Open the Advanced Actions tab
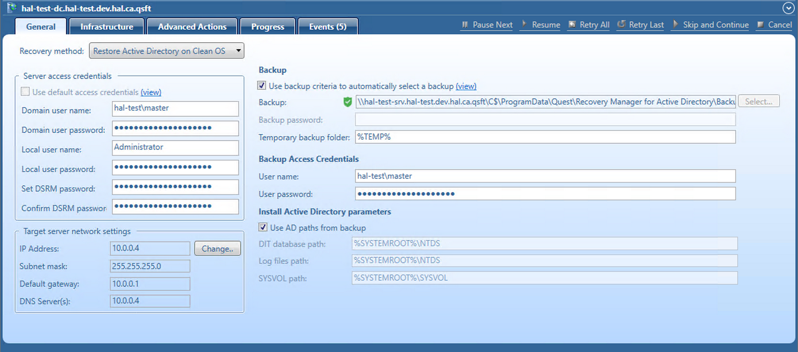 point(192,27)
